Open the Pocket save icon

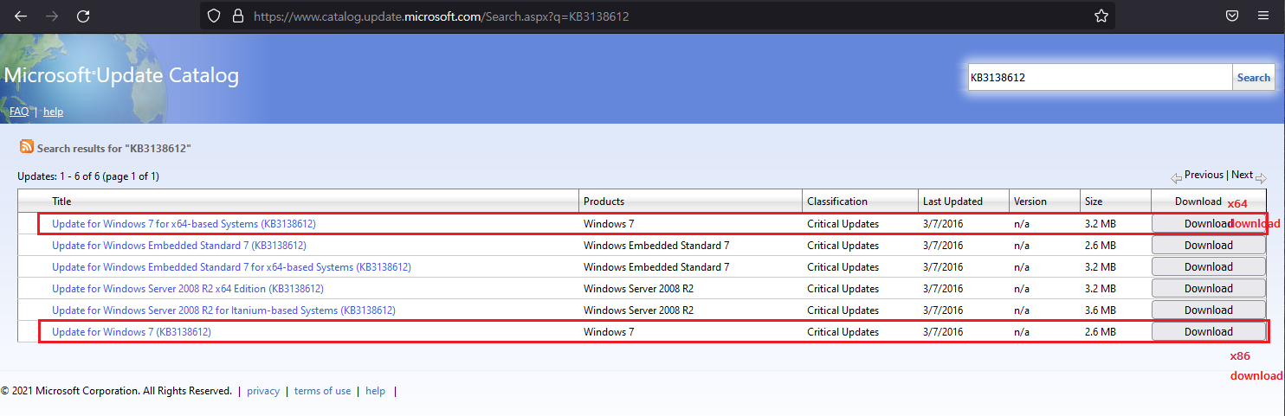[1231, 16]
